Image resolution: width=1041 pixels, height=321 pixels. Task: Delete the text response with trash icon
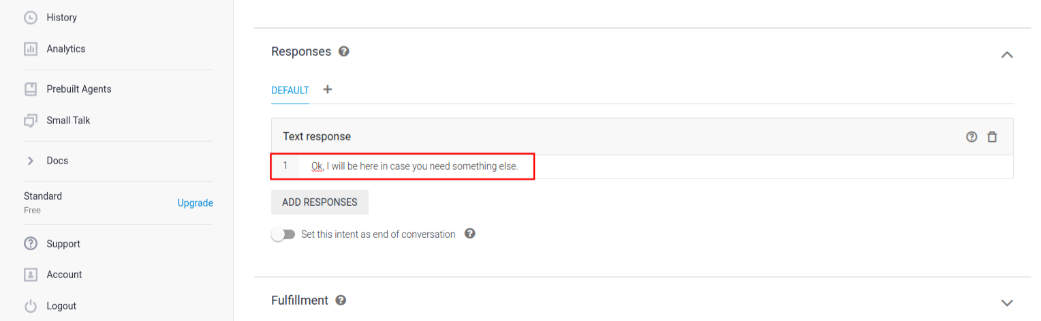tap(992, 137)
